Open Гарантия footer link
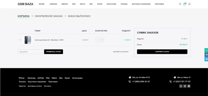This screenshot has width=208, height=96. pyautogui.click(x=22, y=86)
